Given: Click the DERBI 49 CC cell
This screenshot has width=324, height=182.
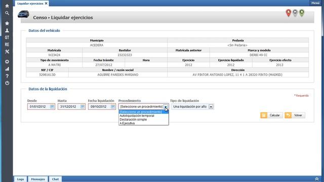Looking at the screenshot, I should click(x=259, y=55).
